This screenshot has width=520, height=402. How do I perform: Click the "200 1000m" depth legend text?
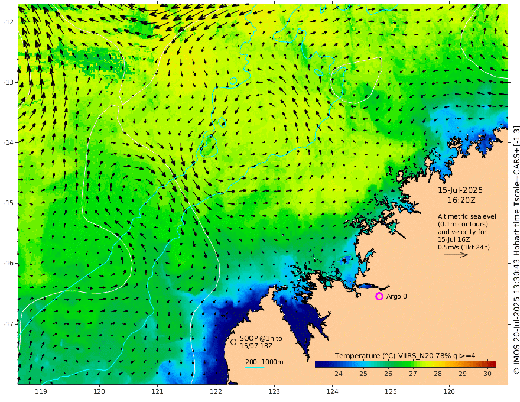tap(264, 362)
